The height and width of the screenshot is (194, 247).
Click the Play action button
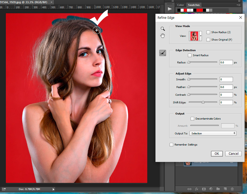pos(170,9)
